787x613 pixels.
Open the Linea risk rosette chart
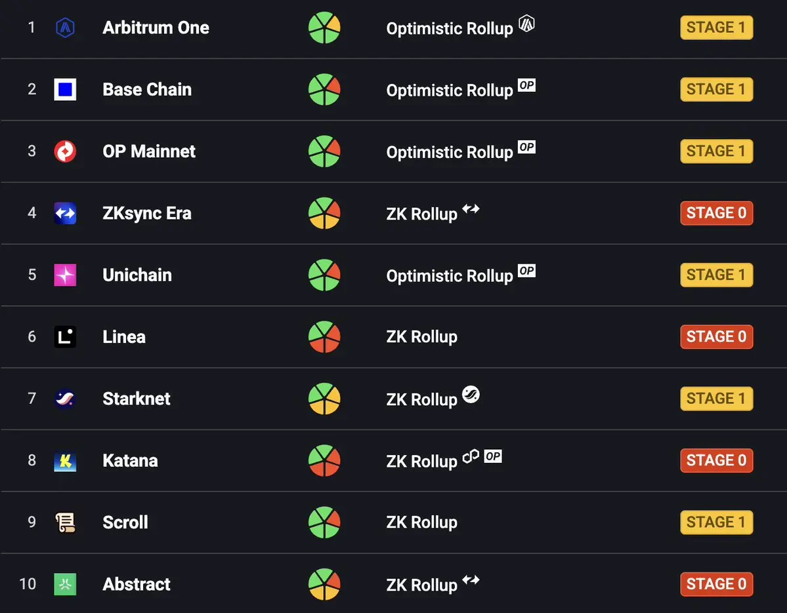[324, 336]
